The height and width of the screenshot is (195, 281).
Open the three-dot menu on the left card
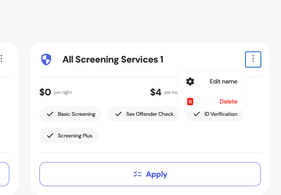click(1, 58)
